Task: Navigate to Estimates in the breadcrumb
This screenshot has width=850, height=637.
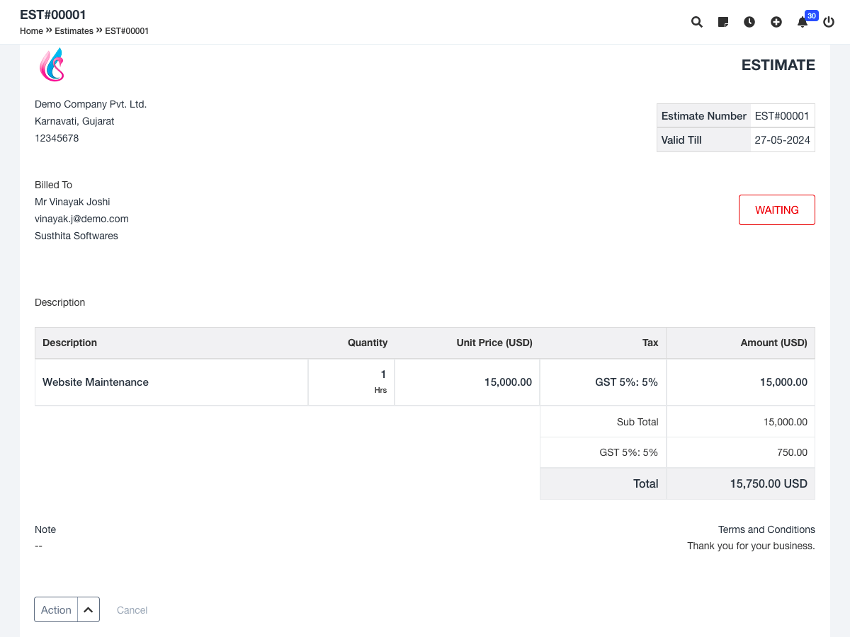Action: (74, 31)
